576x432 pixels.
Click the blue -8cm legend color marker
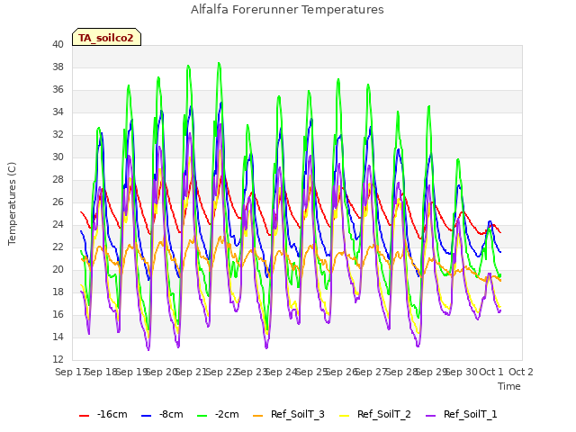pyautogui.click(x=146, y=416)
